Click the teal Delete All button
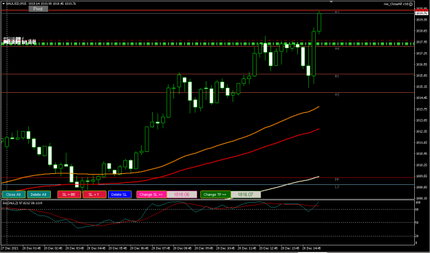 [39, 195]
